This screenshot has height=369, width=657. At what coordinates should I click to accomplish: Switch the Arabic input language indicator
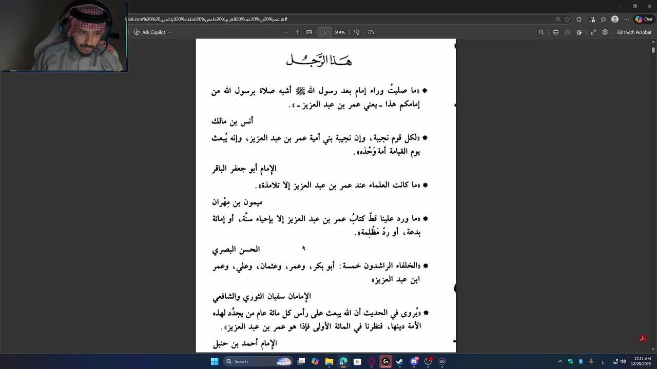click(603, 361)
